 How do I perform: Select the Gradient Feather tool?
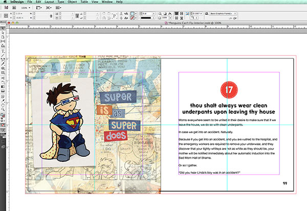pos(3,91)
